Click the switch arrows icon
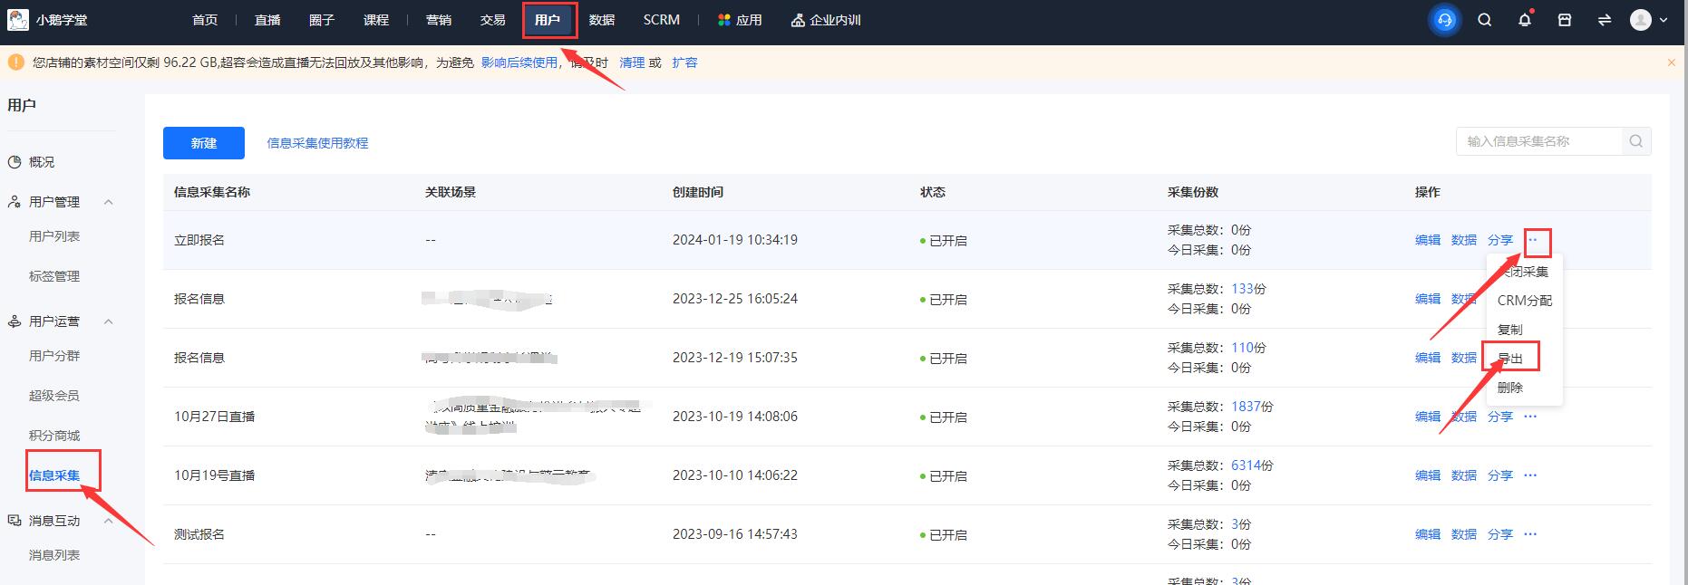Viewport: 1688px width, 585px height. coord(1605,20)
